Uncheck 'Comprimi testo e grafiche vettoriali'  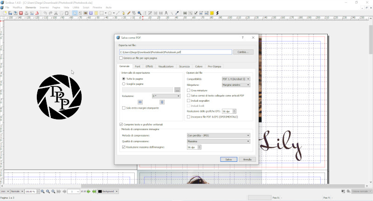[121, 125]
